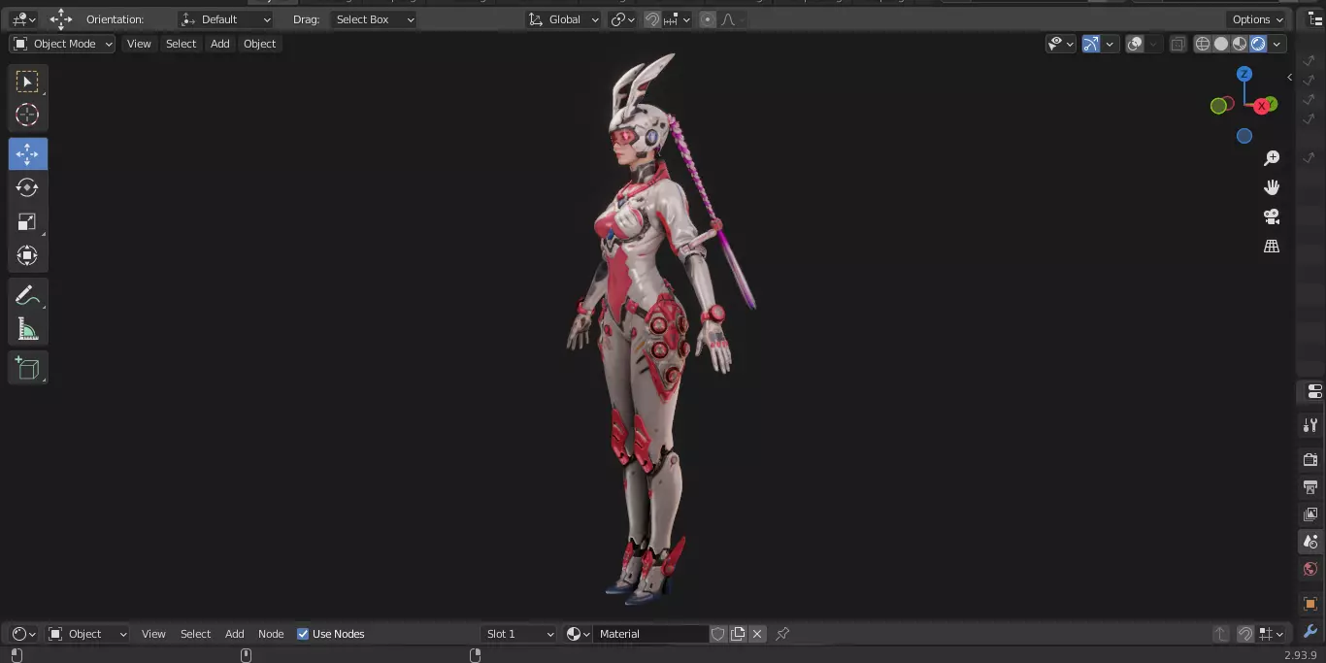Toggle fake user shield on Material
The height and width of the screenshot is (663, 1326).
[x=718, y=634]
